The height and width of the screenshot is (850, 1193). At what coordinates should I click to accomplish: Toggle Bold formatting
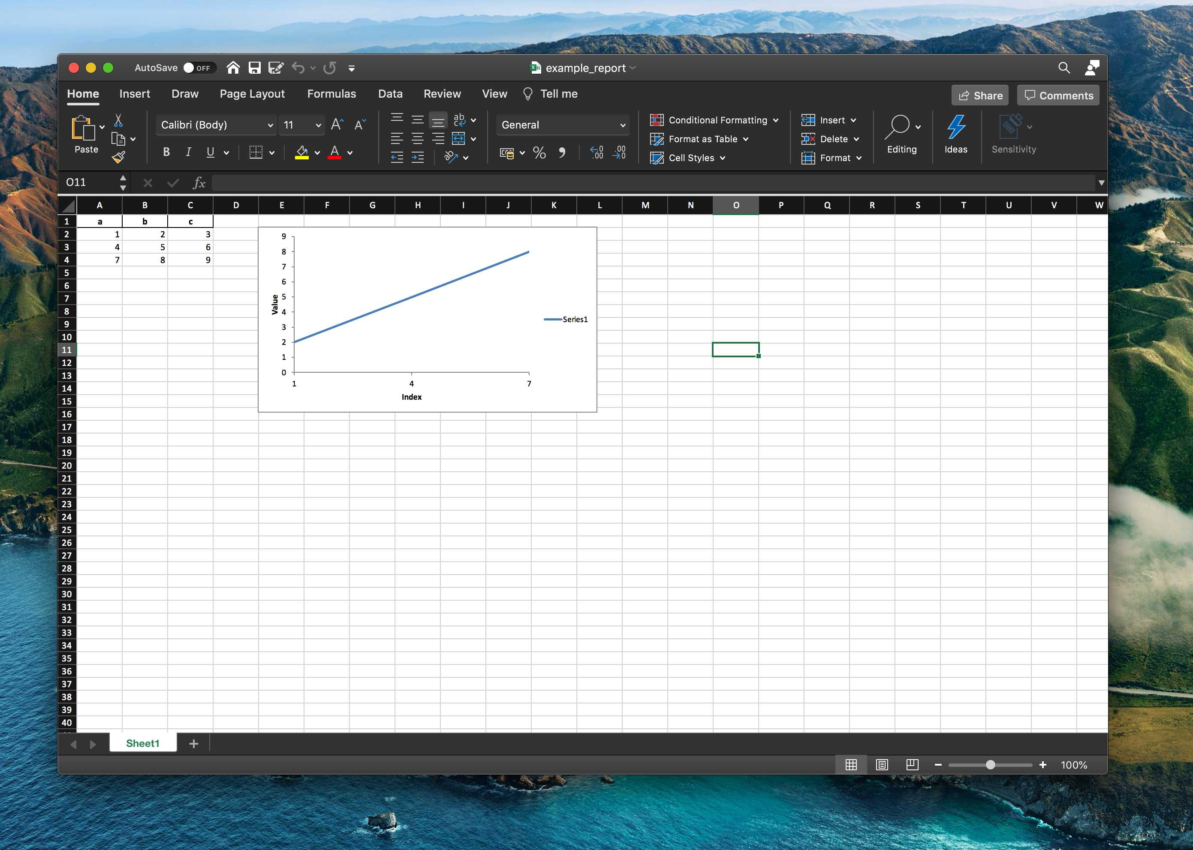(x=166, y=153)
